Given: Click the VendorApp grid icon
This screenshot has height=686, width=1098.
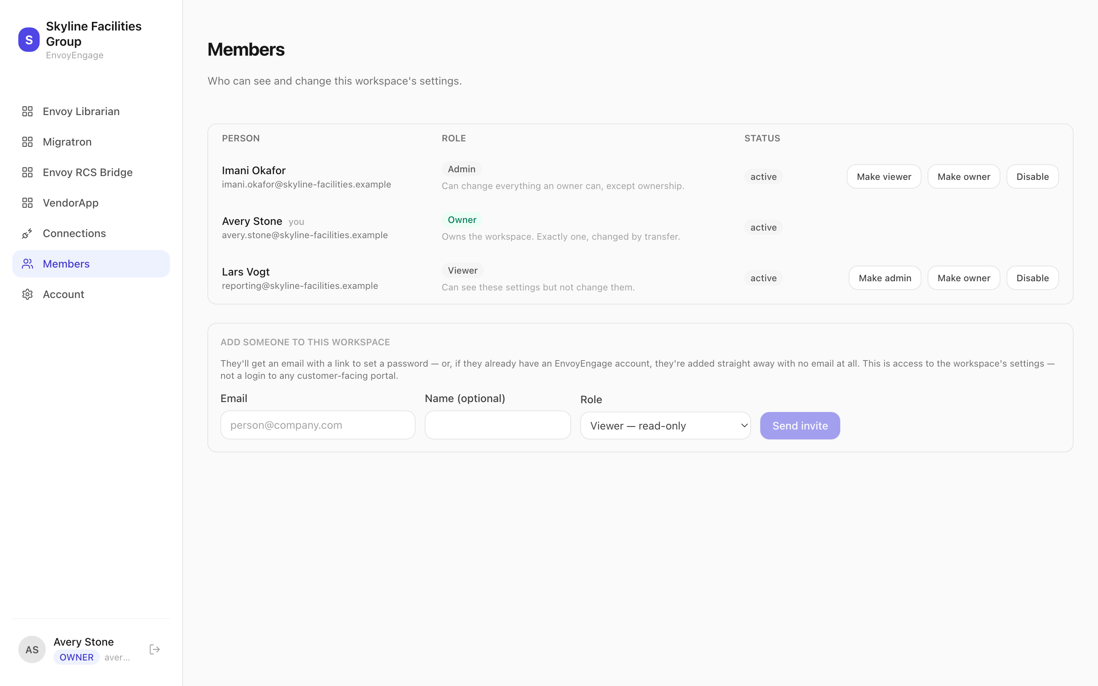Looking at the screenshot, I should point(27,203).
